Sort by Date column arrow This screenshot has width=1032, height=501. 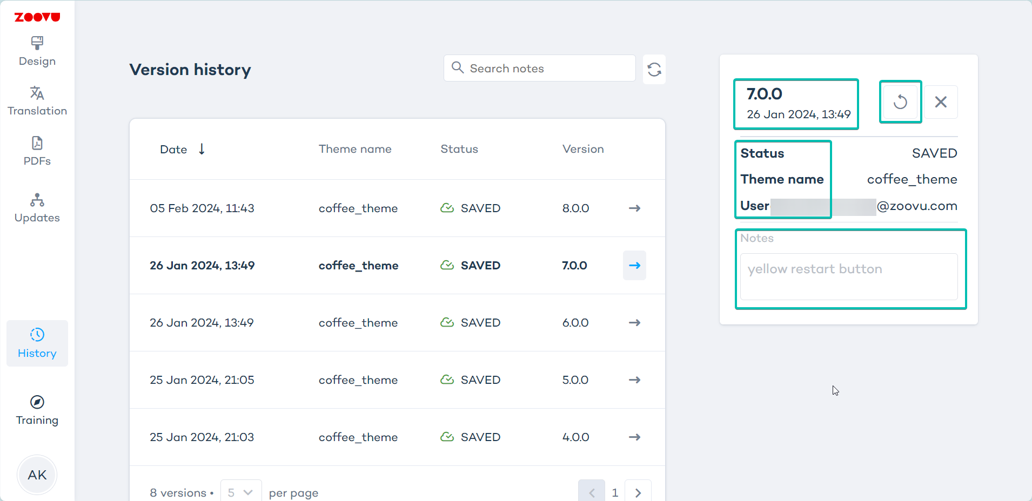tap(202, 149)
